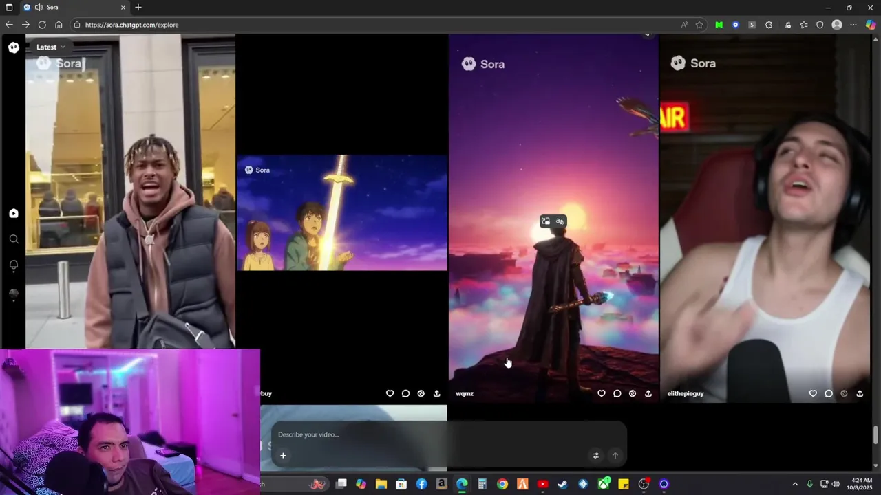Click the page scrollbar thumb
The width and height of the screenshot is (881, 495).
[875, 435]
